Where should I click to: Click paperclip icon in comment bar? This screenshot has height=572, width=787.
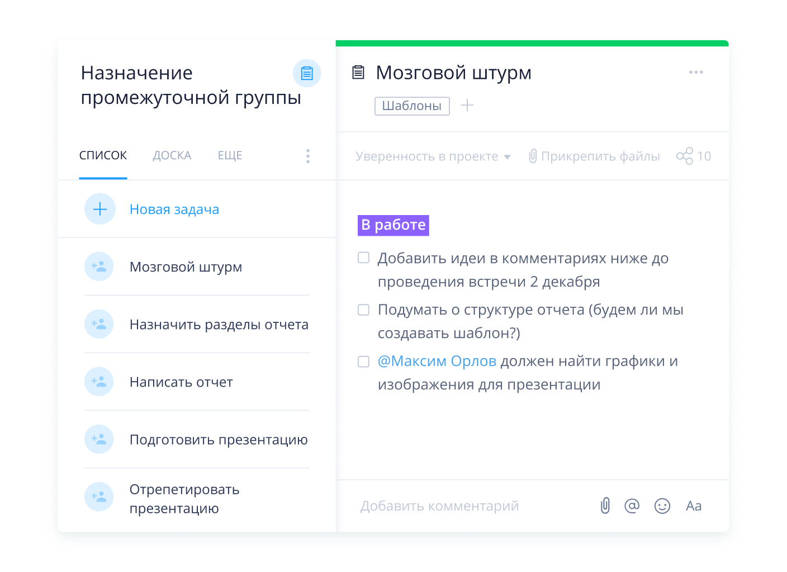coord(605,506)
